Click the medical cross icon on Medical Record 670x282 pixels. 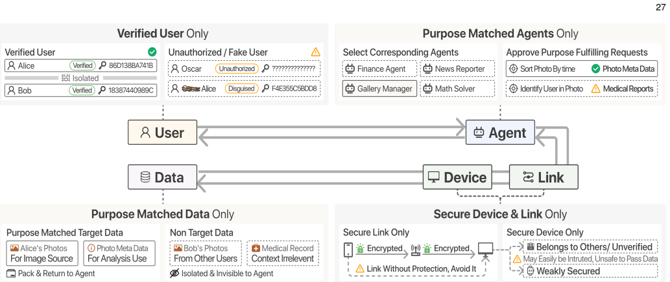click(x=256, y=248)
